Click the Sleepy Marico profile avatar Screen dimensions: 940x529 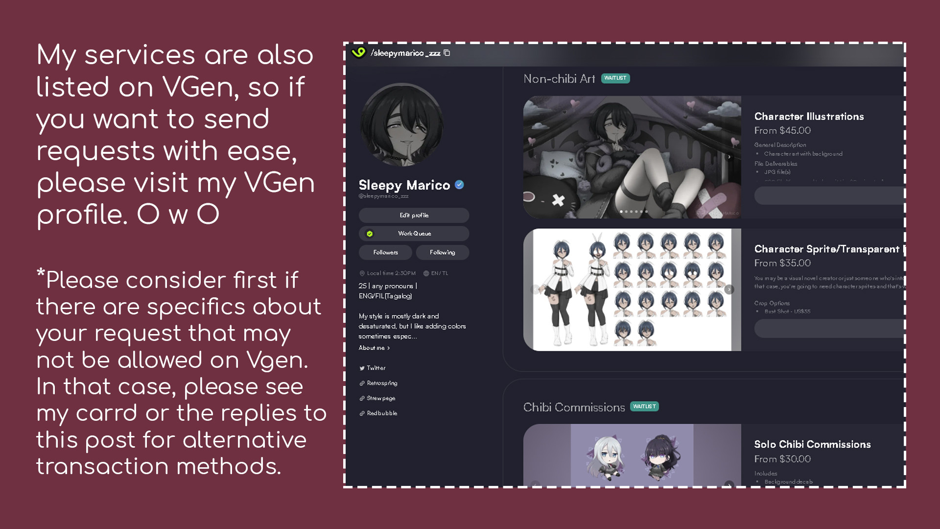pos(402,125)
